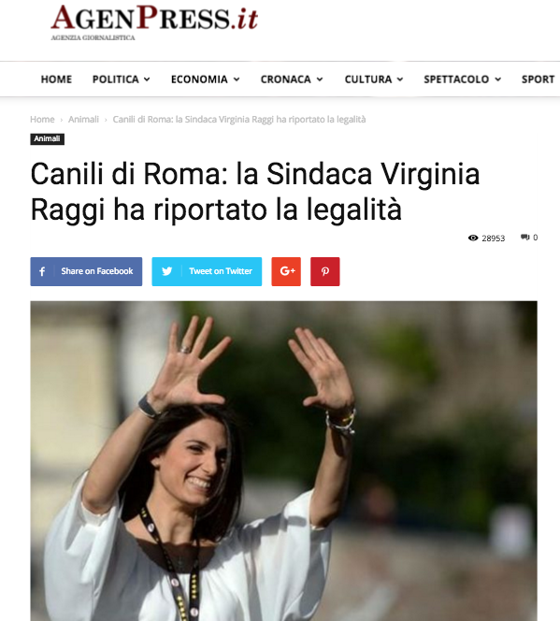The height and width of the screenshot is (621, 560).
Task: Select the Sport menu item
Action: tap(538, 79)
